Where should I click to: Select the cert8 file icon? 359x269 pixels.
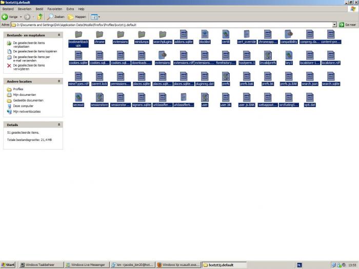pyautogui.click(x=226, y=34)
